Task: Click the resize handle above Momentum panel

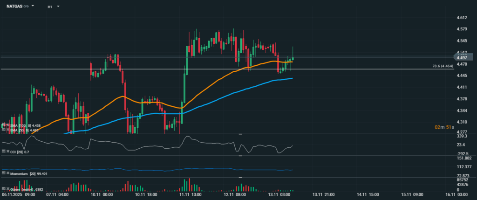Action: pyautogui.click(x=240, y=156)
